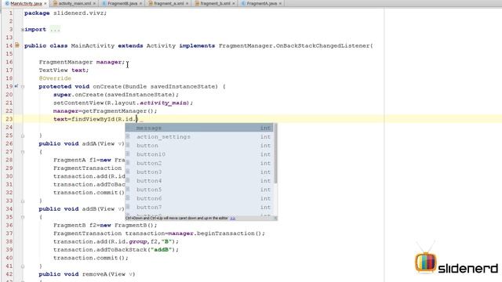
Task: Click the 'TextView text;' declaration
Action: pyautogui.click(x=64, y=70)
